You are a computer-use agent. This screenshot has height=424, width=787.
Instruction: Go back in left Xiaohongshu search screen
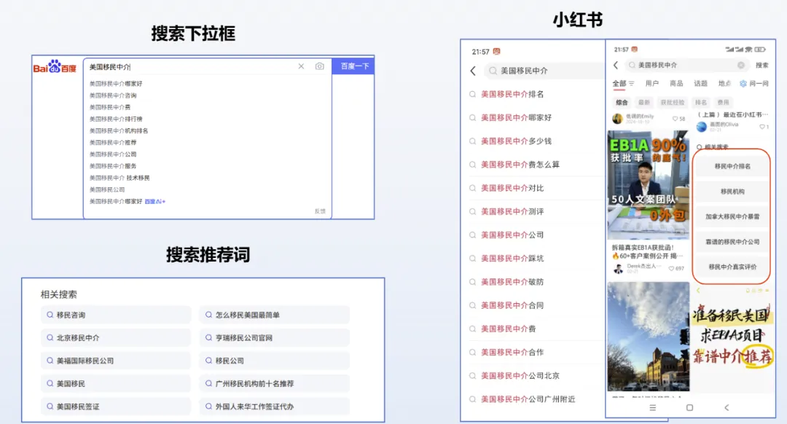point(473,71)
